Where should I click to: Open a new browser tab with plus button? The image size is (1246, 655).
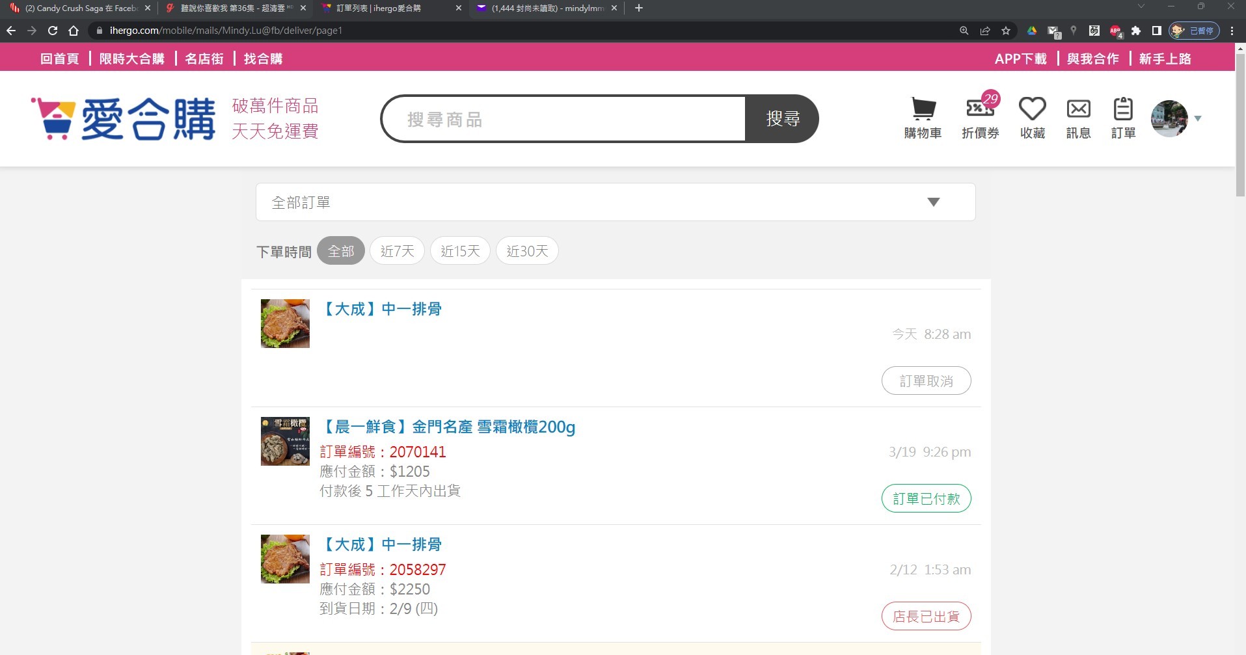coord(639,8)
